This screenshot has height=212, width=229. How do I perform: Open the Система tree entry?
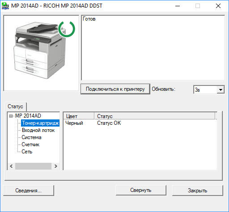tap(31, 137)
